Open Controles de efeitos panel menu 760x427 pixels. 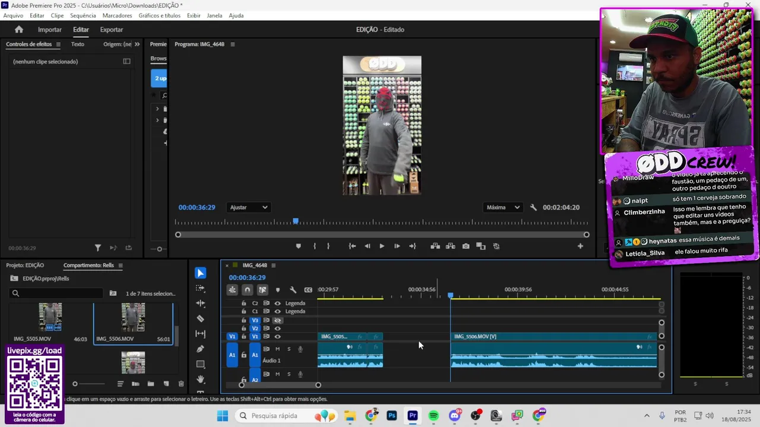pyautogui.click(x=58, y=44)
